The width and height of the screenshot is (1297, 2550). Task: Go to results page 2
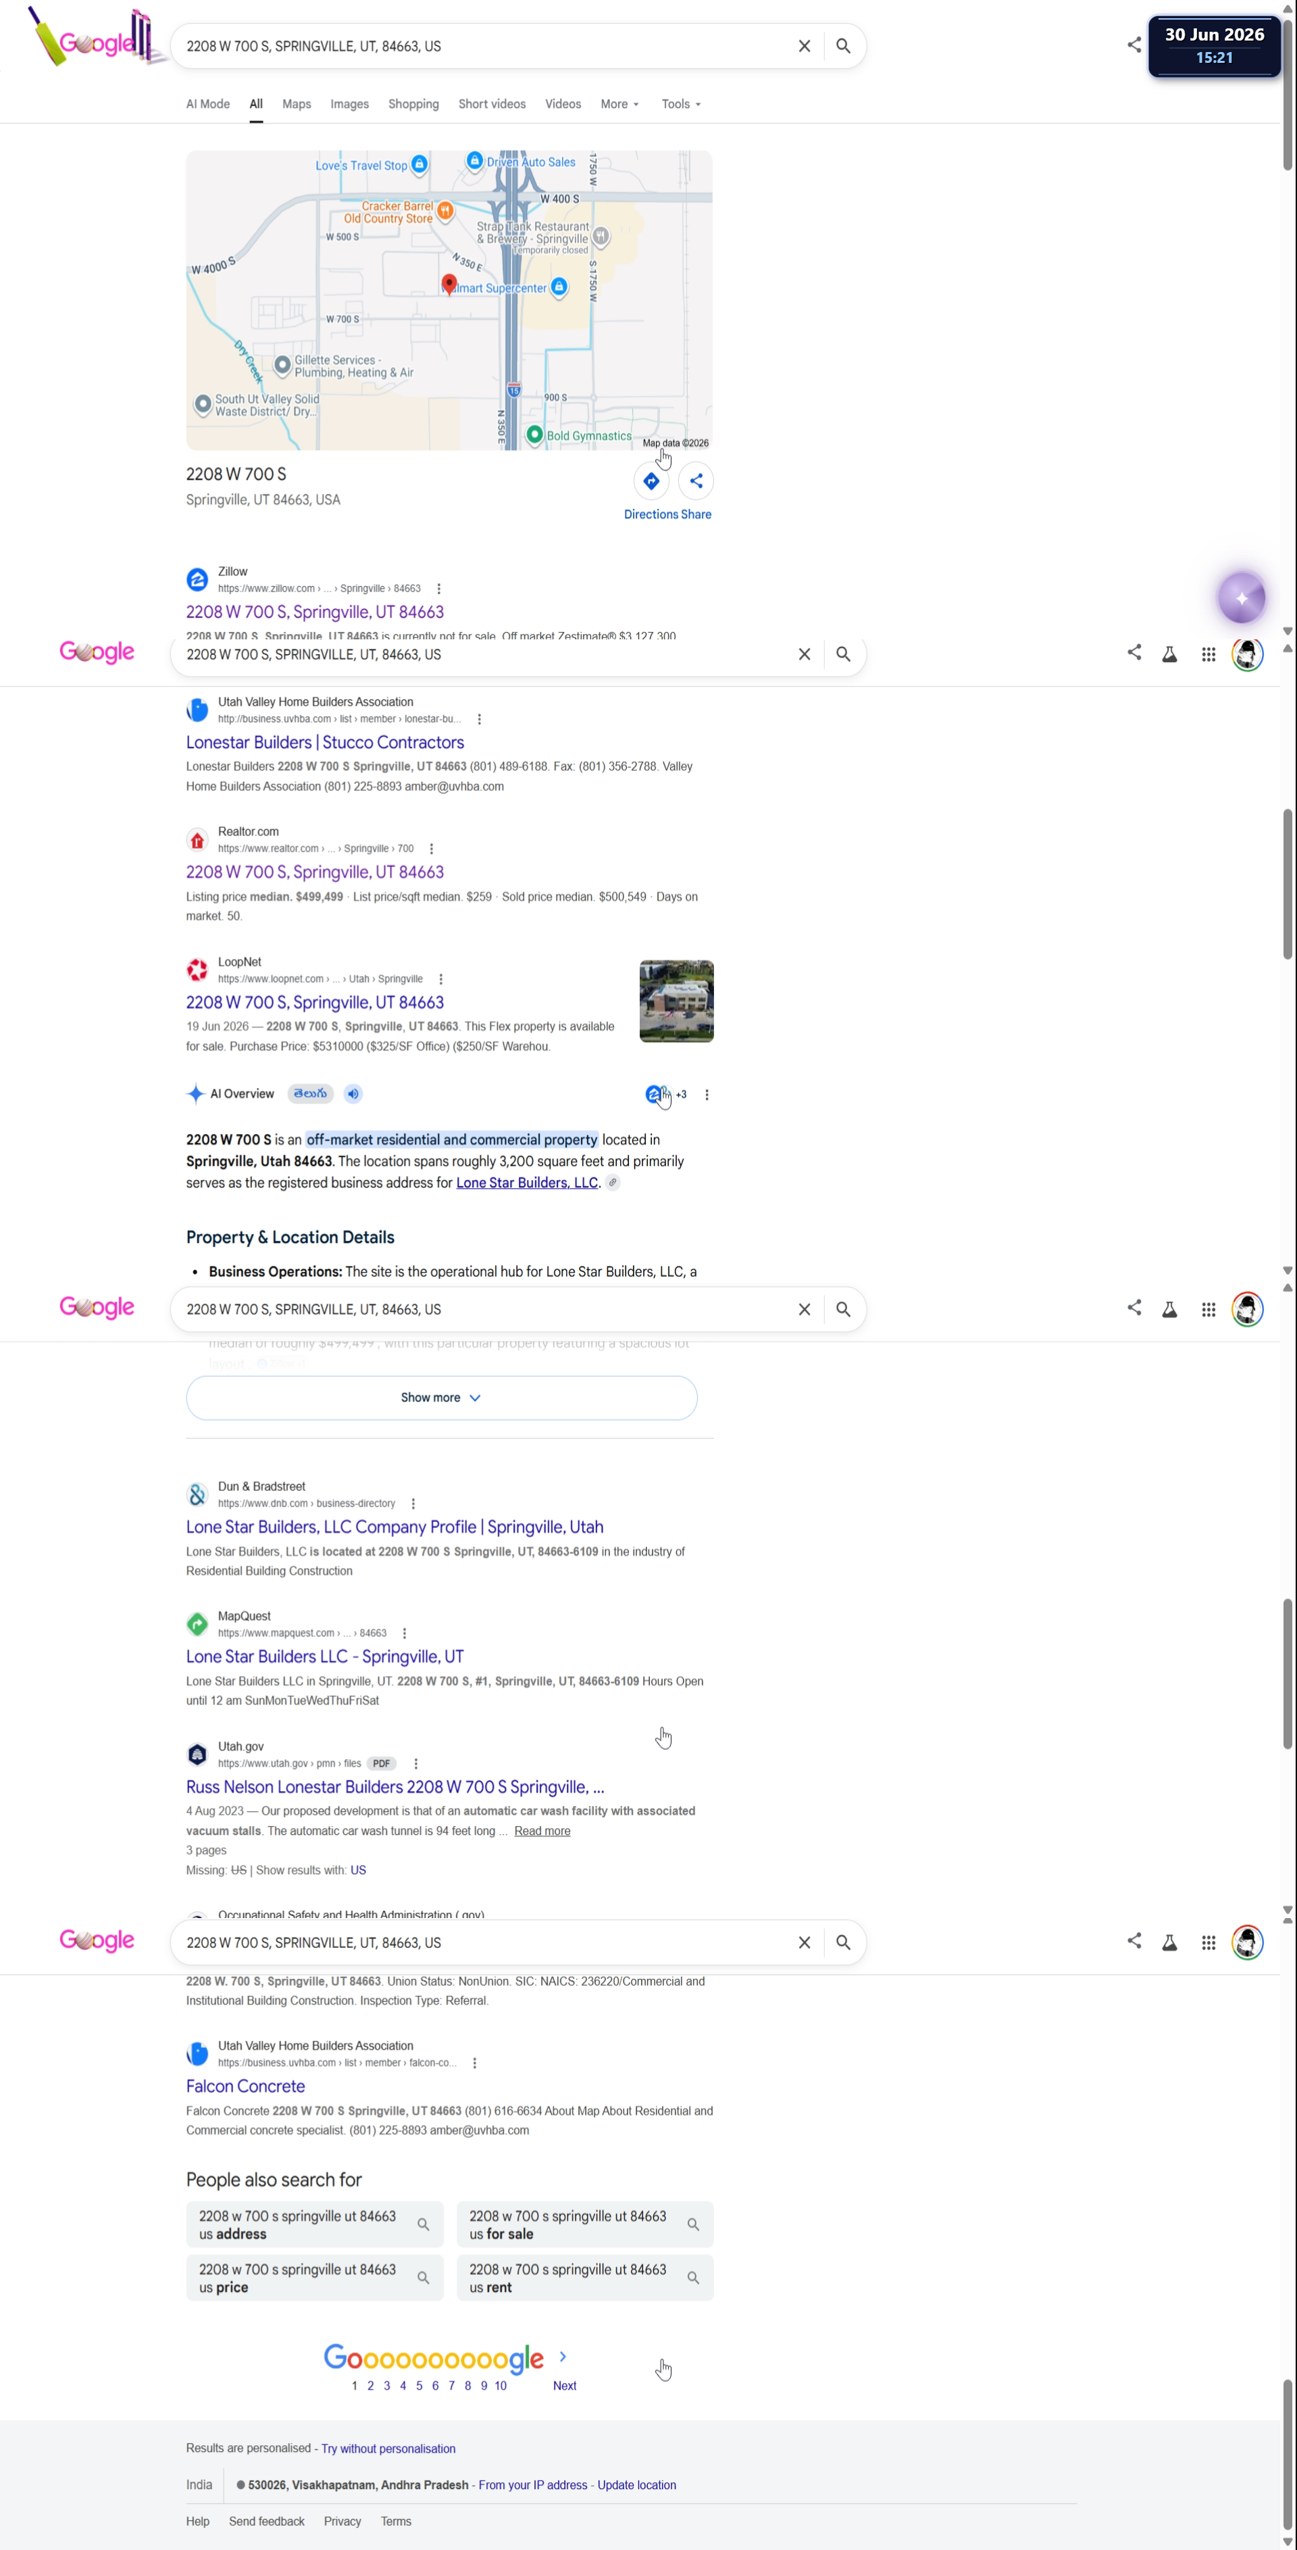(371, 2386)
